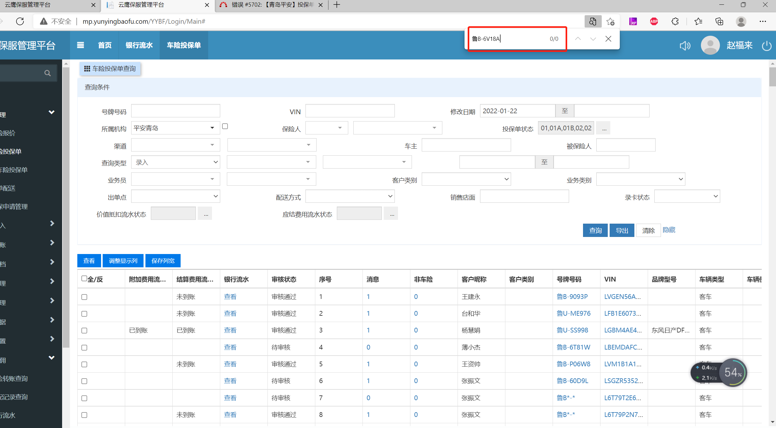
Task: Switch to 银行流水 tab
Action: pyautogui.click(x=139, y=45)
